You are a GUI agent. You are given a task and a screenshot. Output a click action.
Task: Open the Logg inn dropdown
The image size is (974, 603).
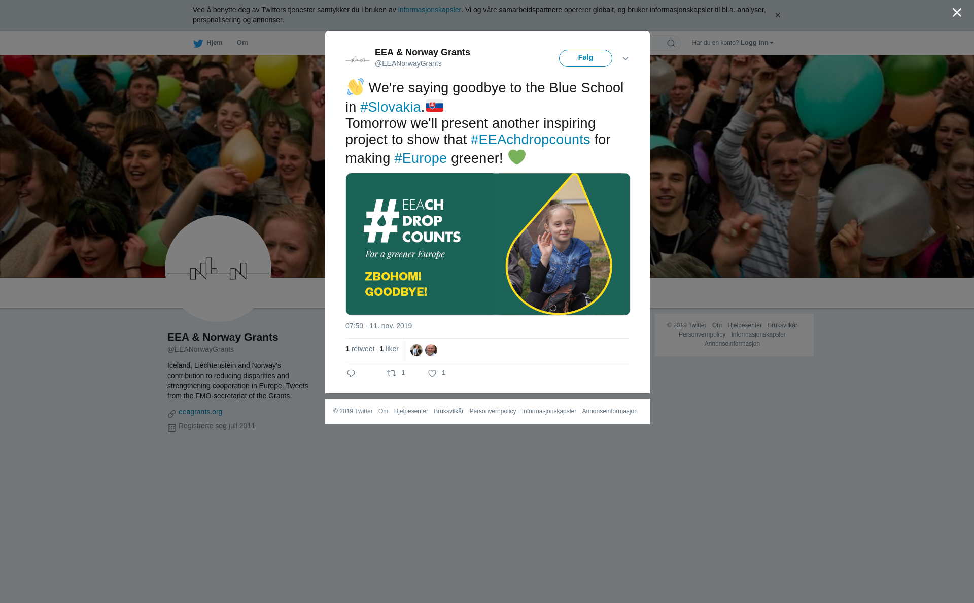[x=757, y=43]
